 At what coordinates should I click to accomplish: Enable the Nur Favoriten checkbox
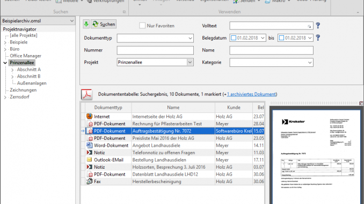(142, 26)
